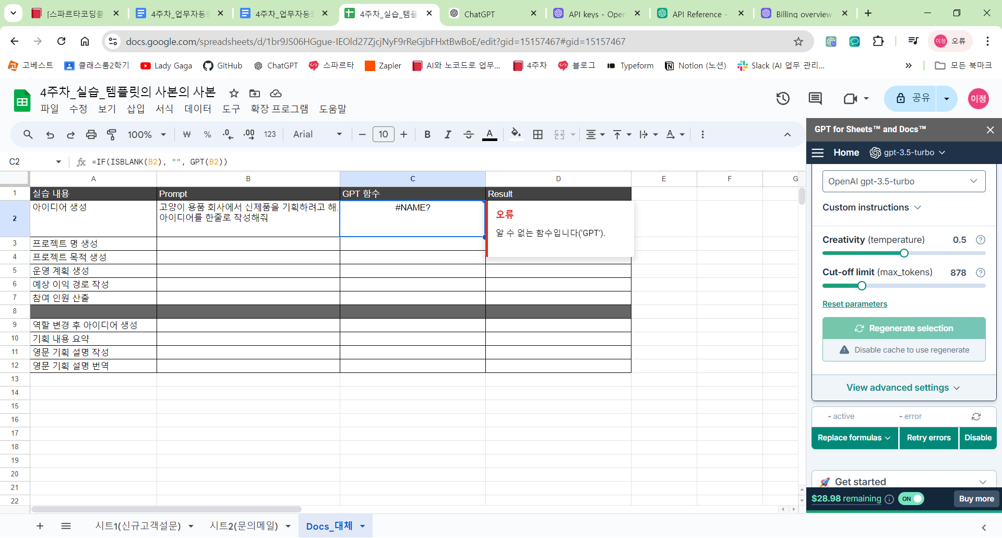Open version history clock icon
Viewport: 1002px width, 538px height.
pyautogui.click(x=783, y=99)
